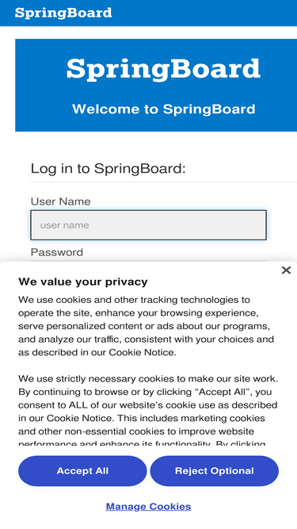Click the Log in to SpringBoard heading
The image size is (297, 529).
pos(108,168)
